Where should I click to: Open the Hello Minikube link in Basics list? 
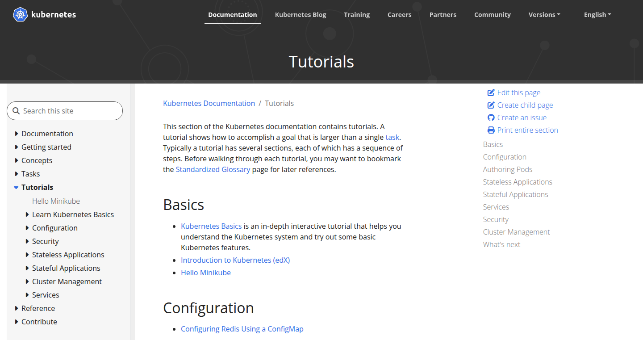206,273
